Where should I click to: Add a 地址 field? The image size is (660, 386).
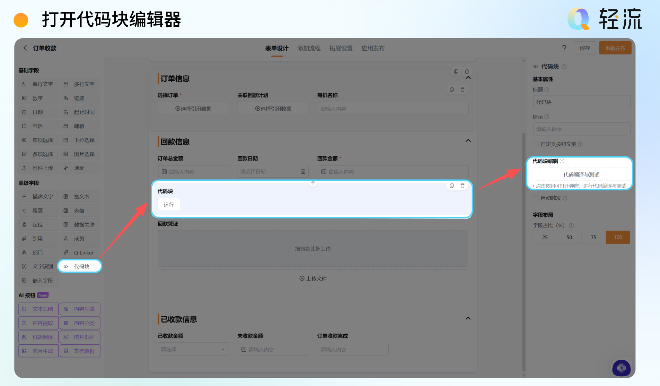(x=80, y=168)
